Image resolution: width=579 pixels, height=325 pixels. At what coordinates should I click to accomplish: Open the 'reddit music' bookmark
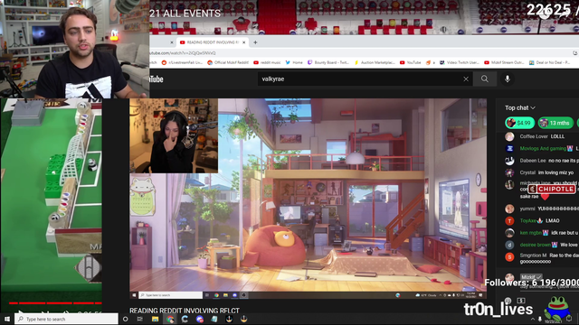tap(267, 62)
